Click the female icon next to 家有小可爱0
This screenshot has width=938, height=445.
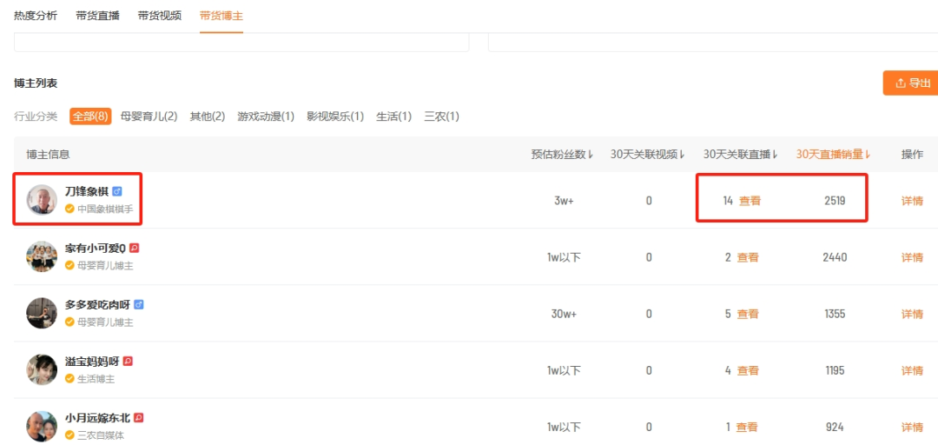click(x=135, y=248)
